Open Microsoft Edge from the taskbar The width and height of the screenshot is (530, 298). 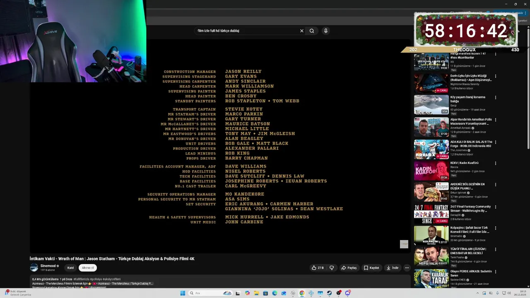tap(275, 293)
